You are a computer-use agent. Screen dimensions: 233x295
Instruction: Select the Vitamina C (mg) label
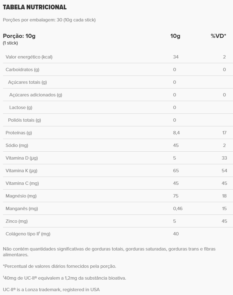click(22, 183)
